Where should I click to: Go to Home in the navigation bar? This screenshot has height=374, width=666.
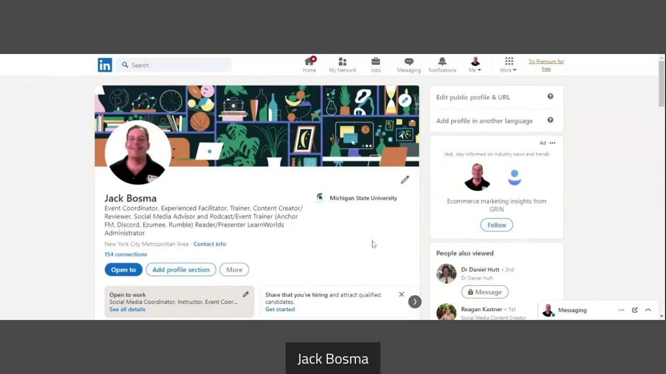click(309, 65)
